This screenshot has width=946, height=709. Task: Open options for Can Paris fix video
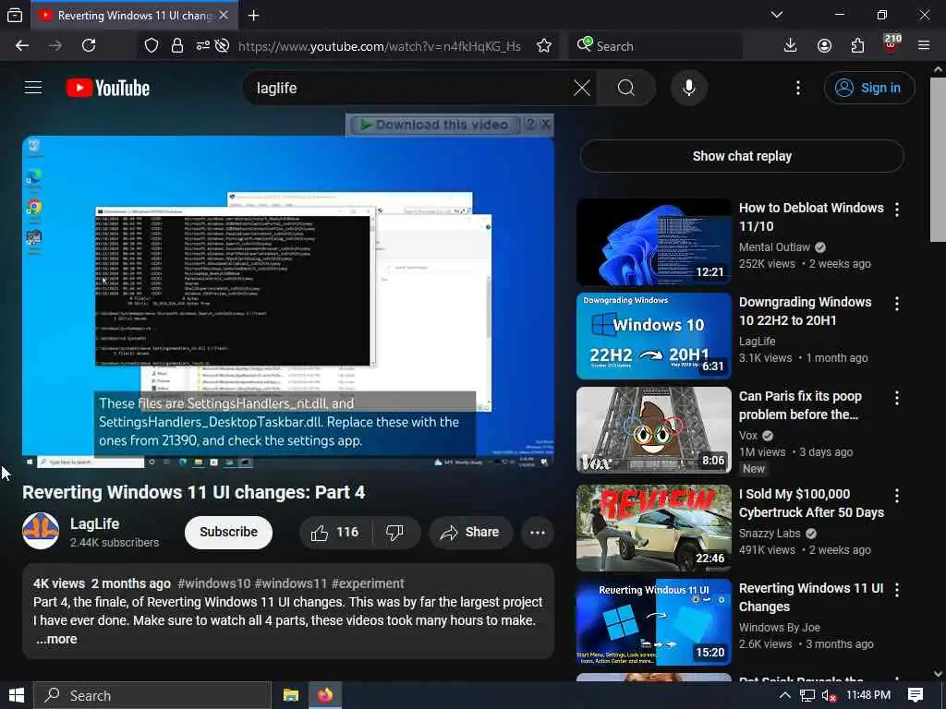[x=897, y=398]
